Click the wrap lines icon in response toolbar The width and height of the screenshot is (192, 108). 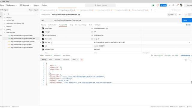coord(82,60)
